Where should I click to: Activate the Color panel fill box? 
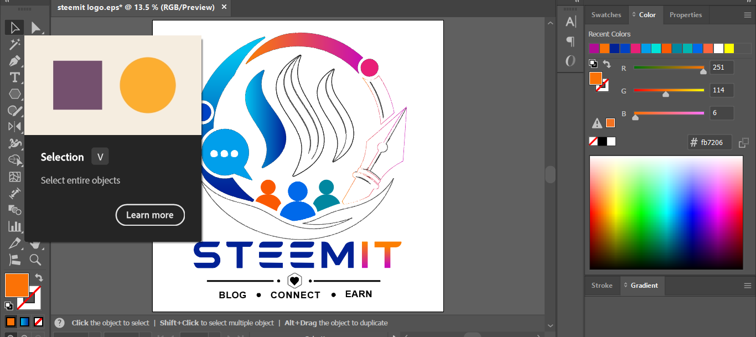click(596, 79)
